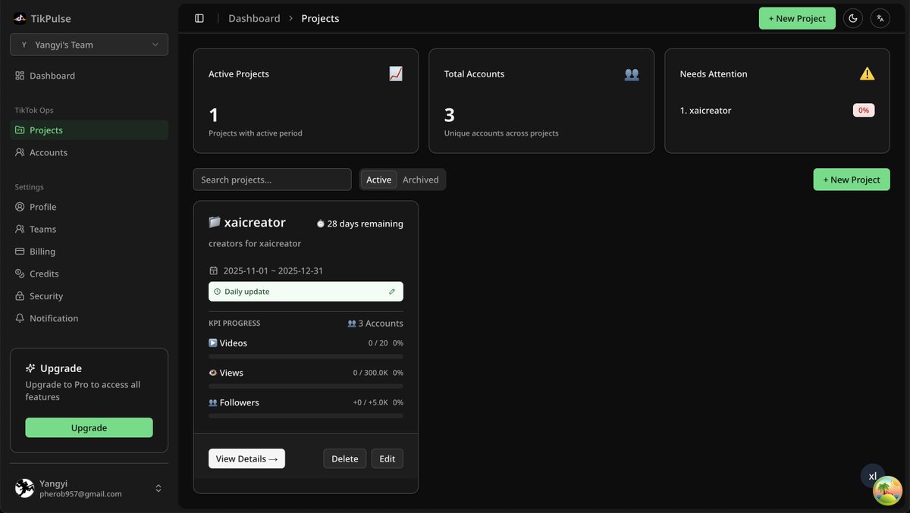Open Security settings
This screenshot has width=910, height=513.
tap(89, 296)
